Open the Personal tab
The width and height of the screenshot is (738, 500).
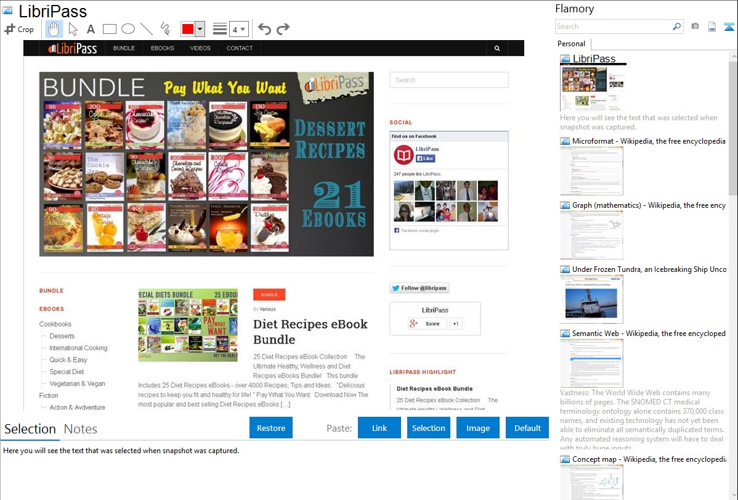click(572, 44)
